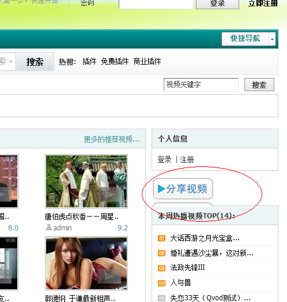
Task: Open the 快捷导航 menu
Action: tap(245, 39)
